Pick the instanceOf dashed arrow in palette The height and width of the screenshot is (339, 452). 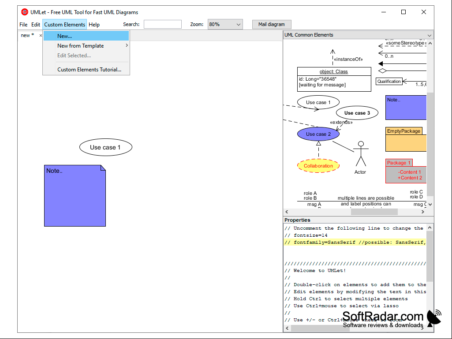pyautogui.click(x=332, y=57)
